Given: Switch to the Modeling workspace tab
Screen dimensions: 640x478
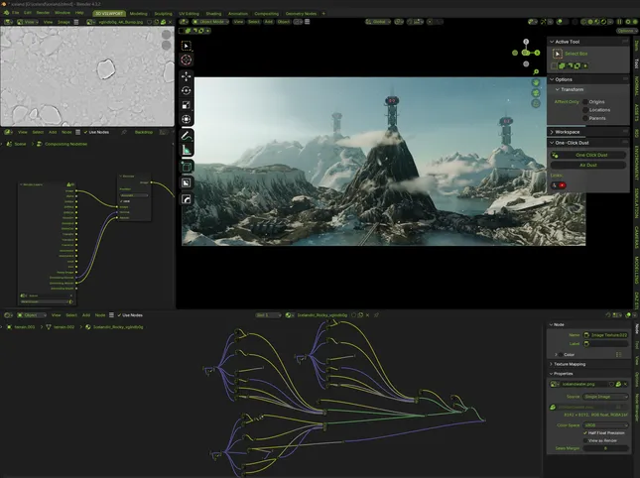Looking at the screenshot, I should (x=138, y=14).
